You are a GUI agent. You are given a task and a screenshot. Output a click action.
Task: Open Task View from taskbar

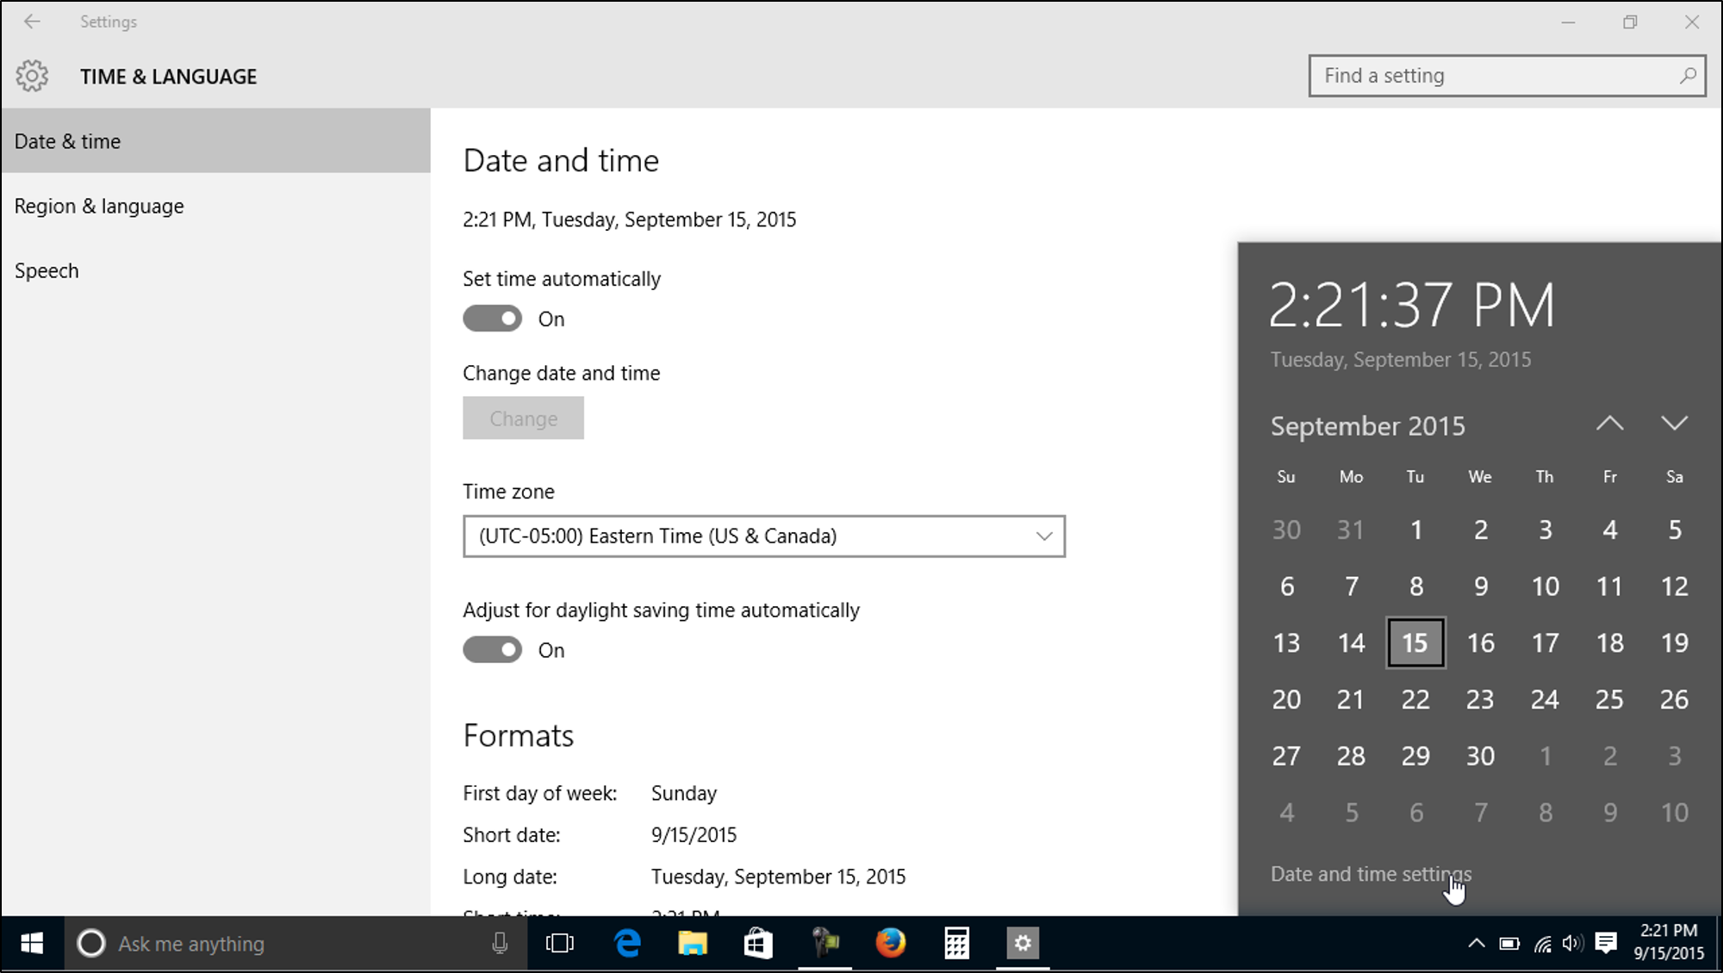pyautogui.click(x=560, y=944)
